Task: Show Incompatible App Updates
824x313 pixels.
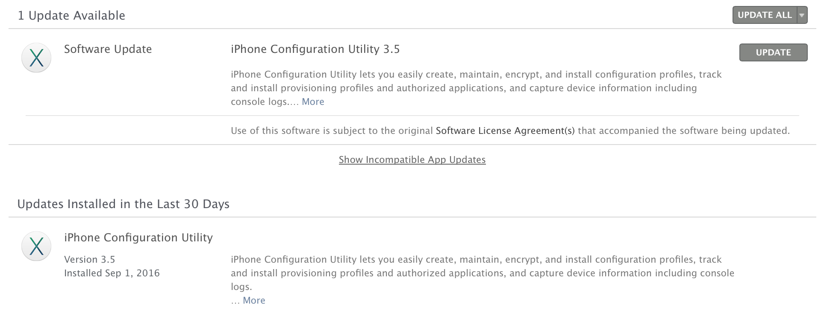Action: pos(412,160)
